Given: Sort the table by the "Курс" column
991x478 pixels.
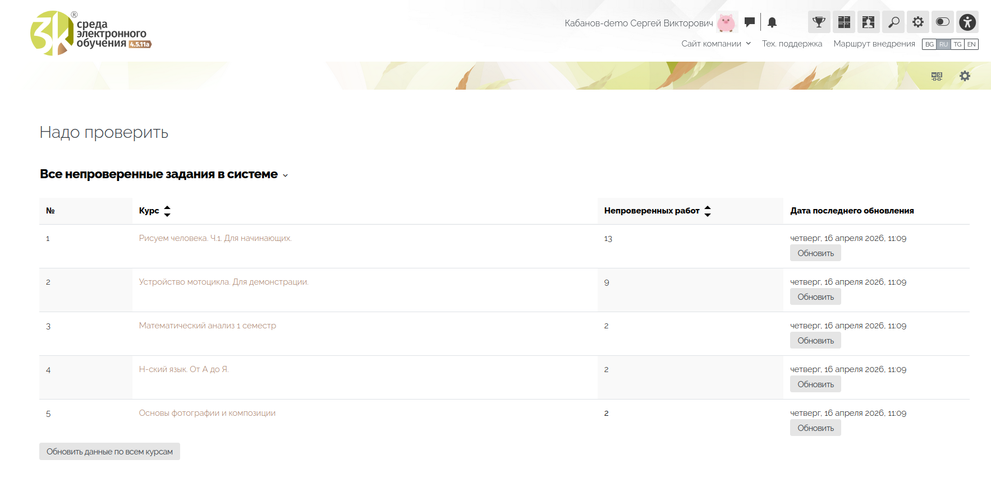Looking at the screenshot, I should 167,211.
